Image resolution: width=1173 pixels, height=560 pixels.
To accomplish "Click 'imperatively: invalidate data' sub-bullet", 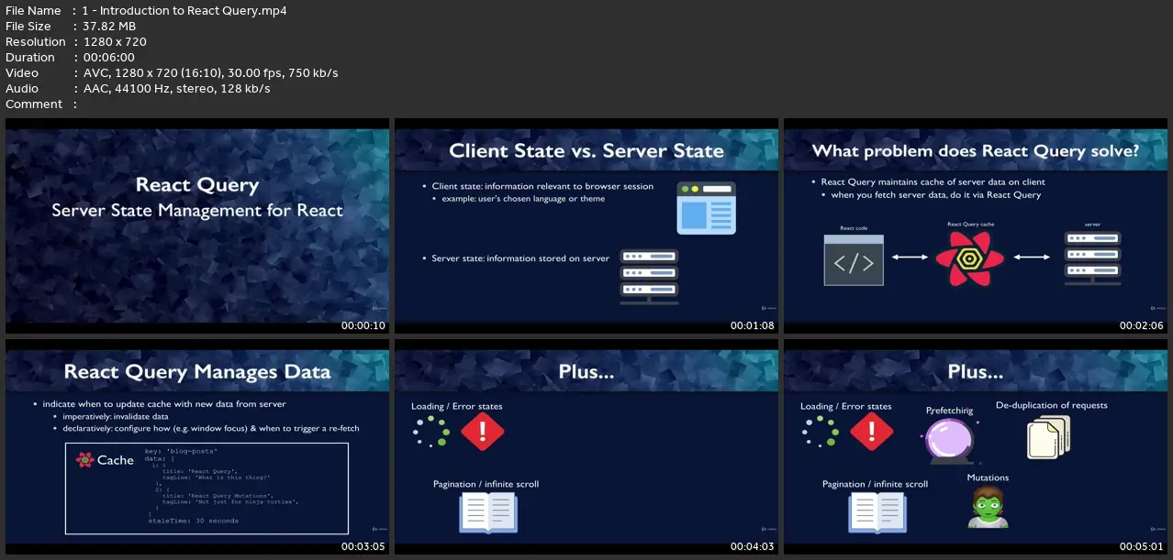I will coord(116,416).
